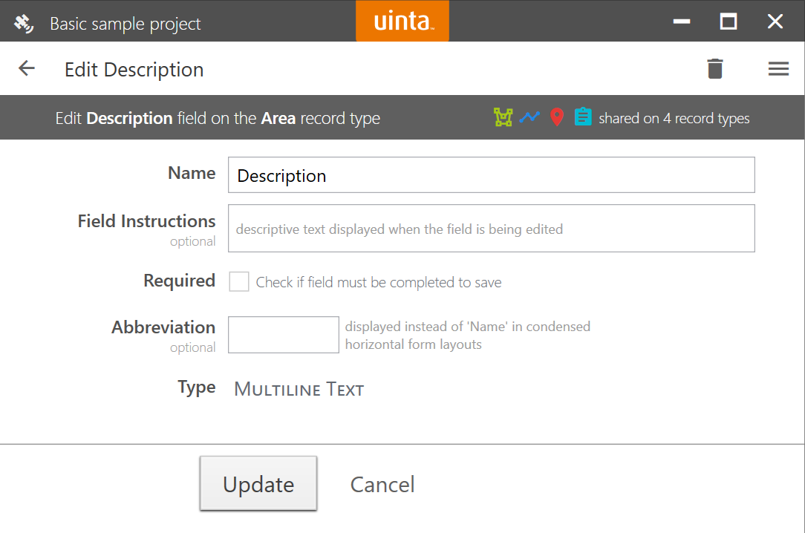Click the satellite icon in title bar
The width and height of the screenshot is (805, 533).
(x=24, y=23)
